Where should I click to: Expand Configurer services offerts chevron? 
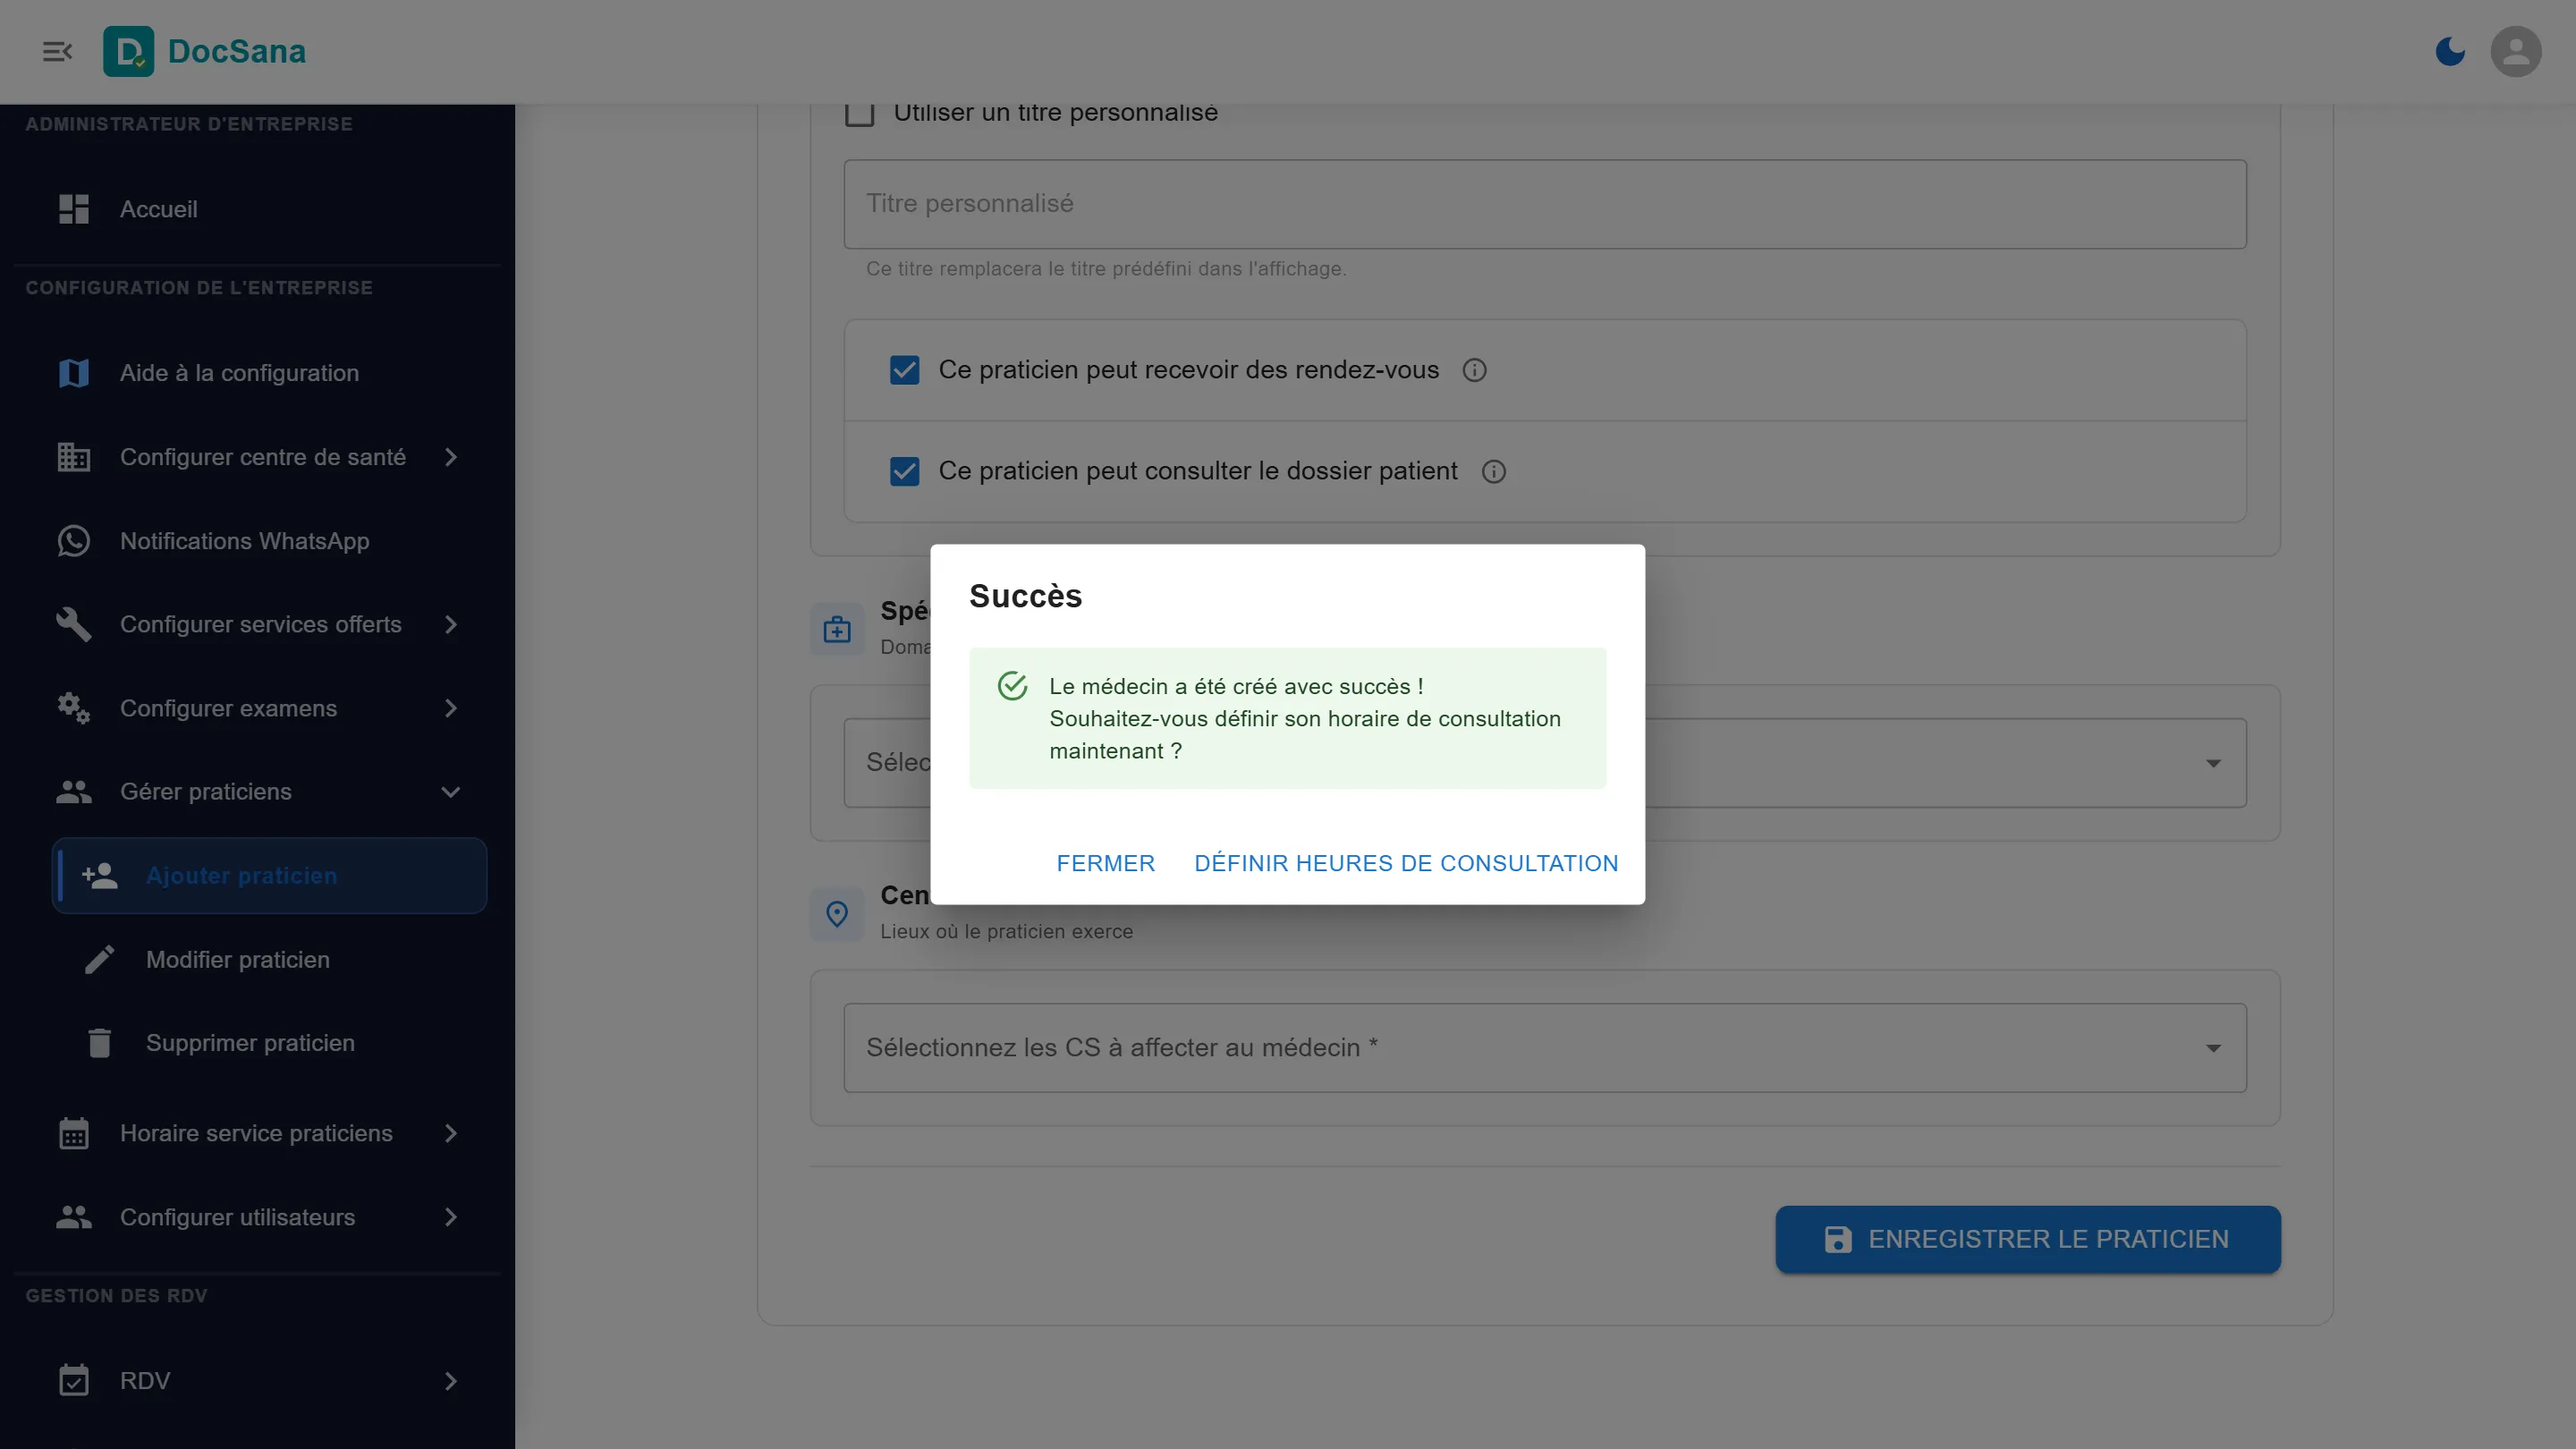[x=451, y=624]
